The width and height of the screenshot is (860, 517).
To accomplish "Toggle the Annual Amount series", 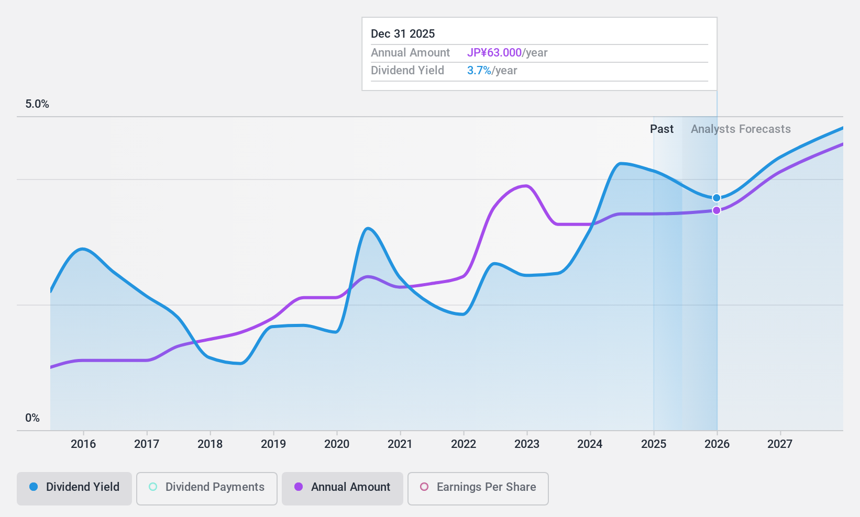I will point(343,489).
